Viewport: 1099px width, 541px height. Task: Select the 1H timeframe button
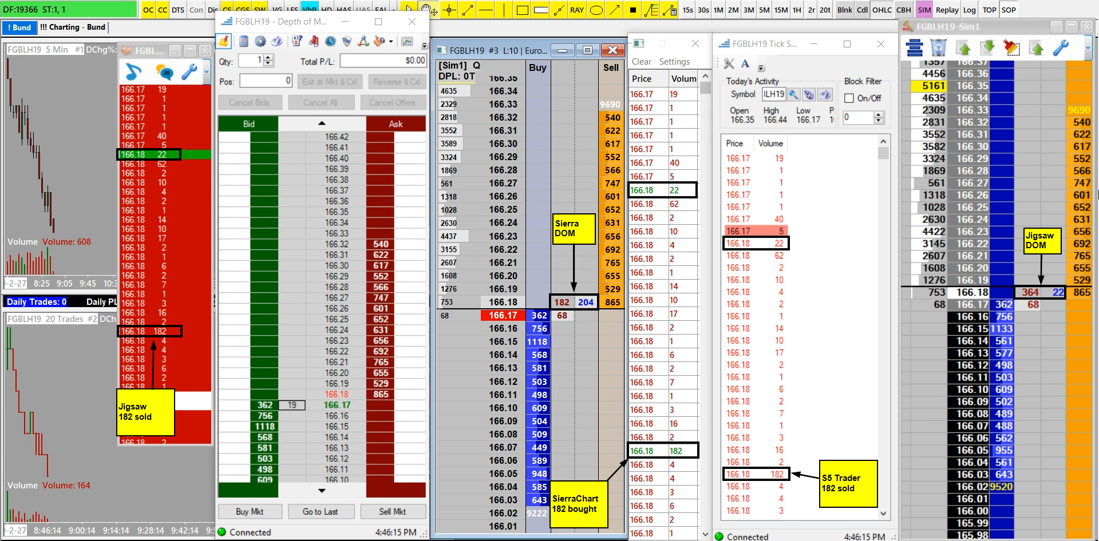(797, 10)
